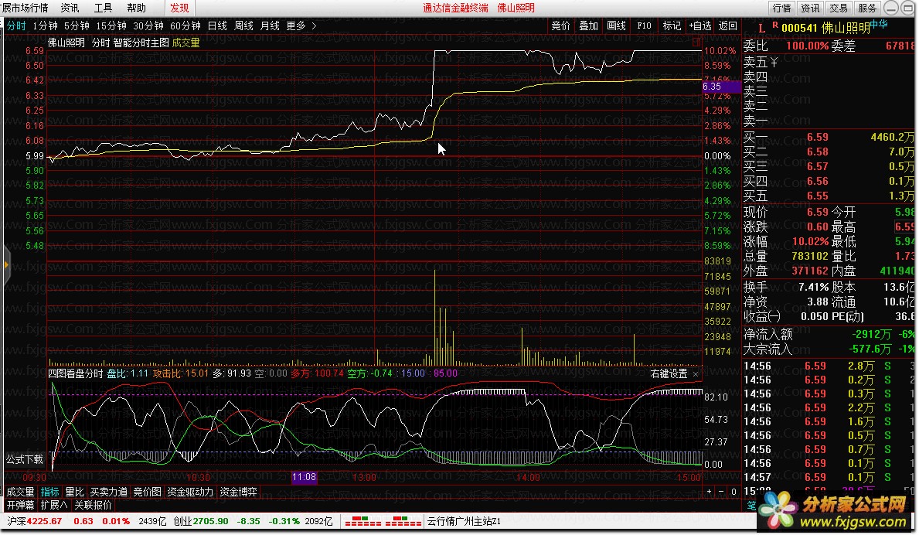Switch to the 1分钟 period tab
The height and width of the screenshot is (535, 919).
pos(45,26)
